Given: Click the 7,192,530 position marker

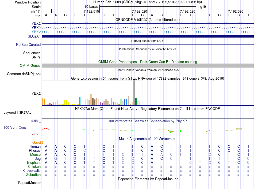Looking at the screenshot, I should point(236,11).
